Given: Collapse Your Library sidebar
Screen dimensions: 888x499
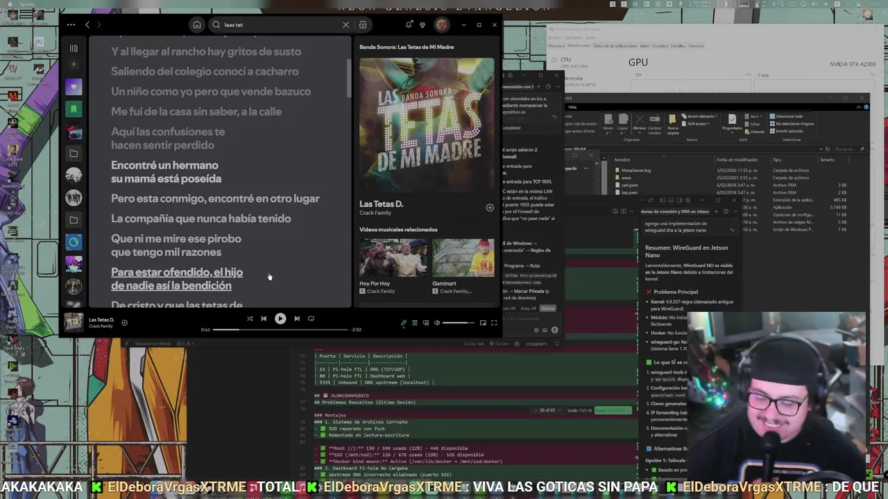Looking at the screenshot, I should (74, 49).
